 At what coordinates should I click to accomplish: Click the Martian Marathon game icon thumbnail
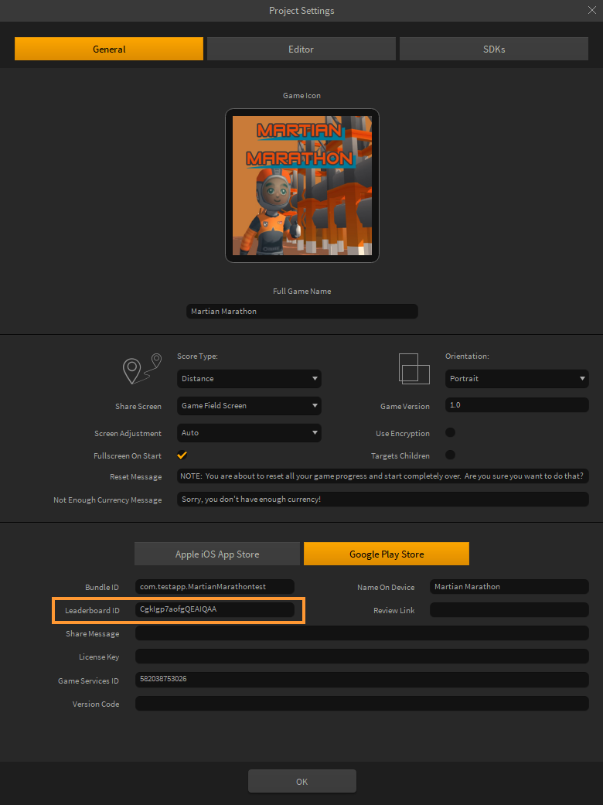click(x=302, y=186)
